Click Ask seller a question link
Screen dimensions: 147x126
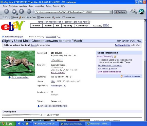point(107,69)
